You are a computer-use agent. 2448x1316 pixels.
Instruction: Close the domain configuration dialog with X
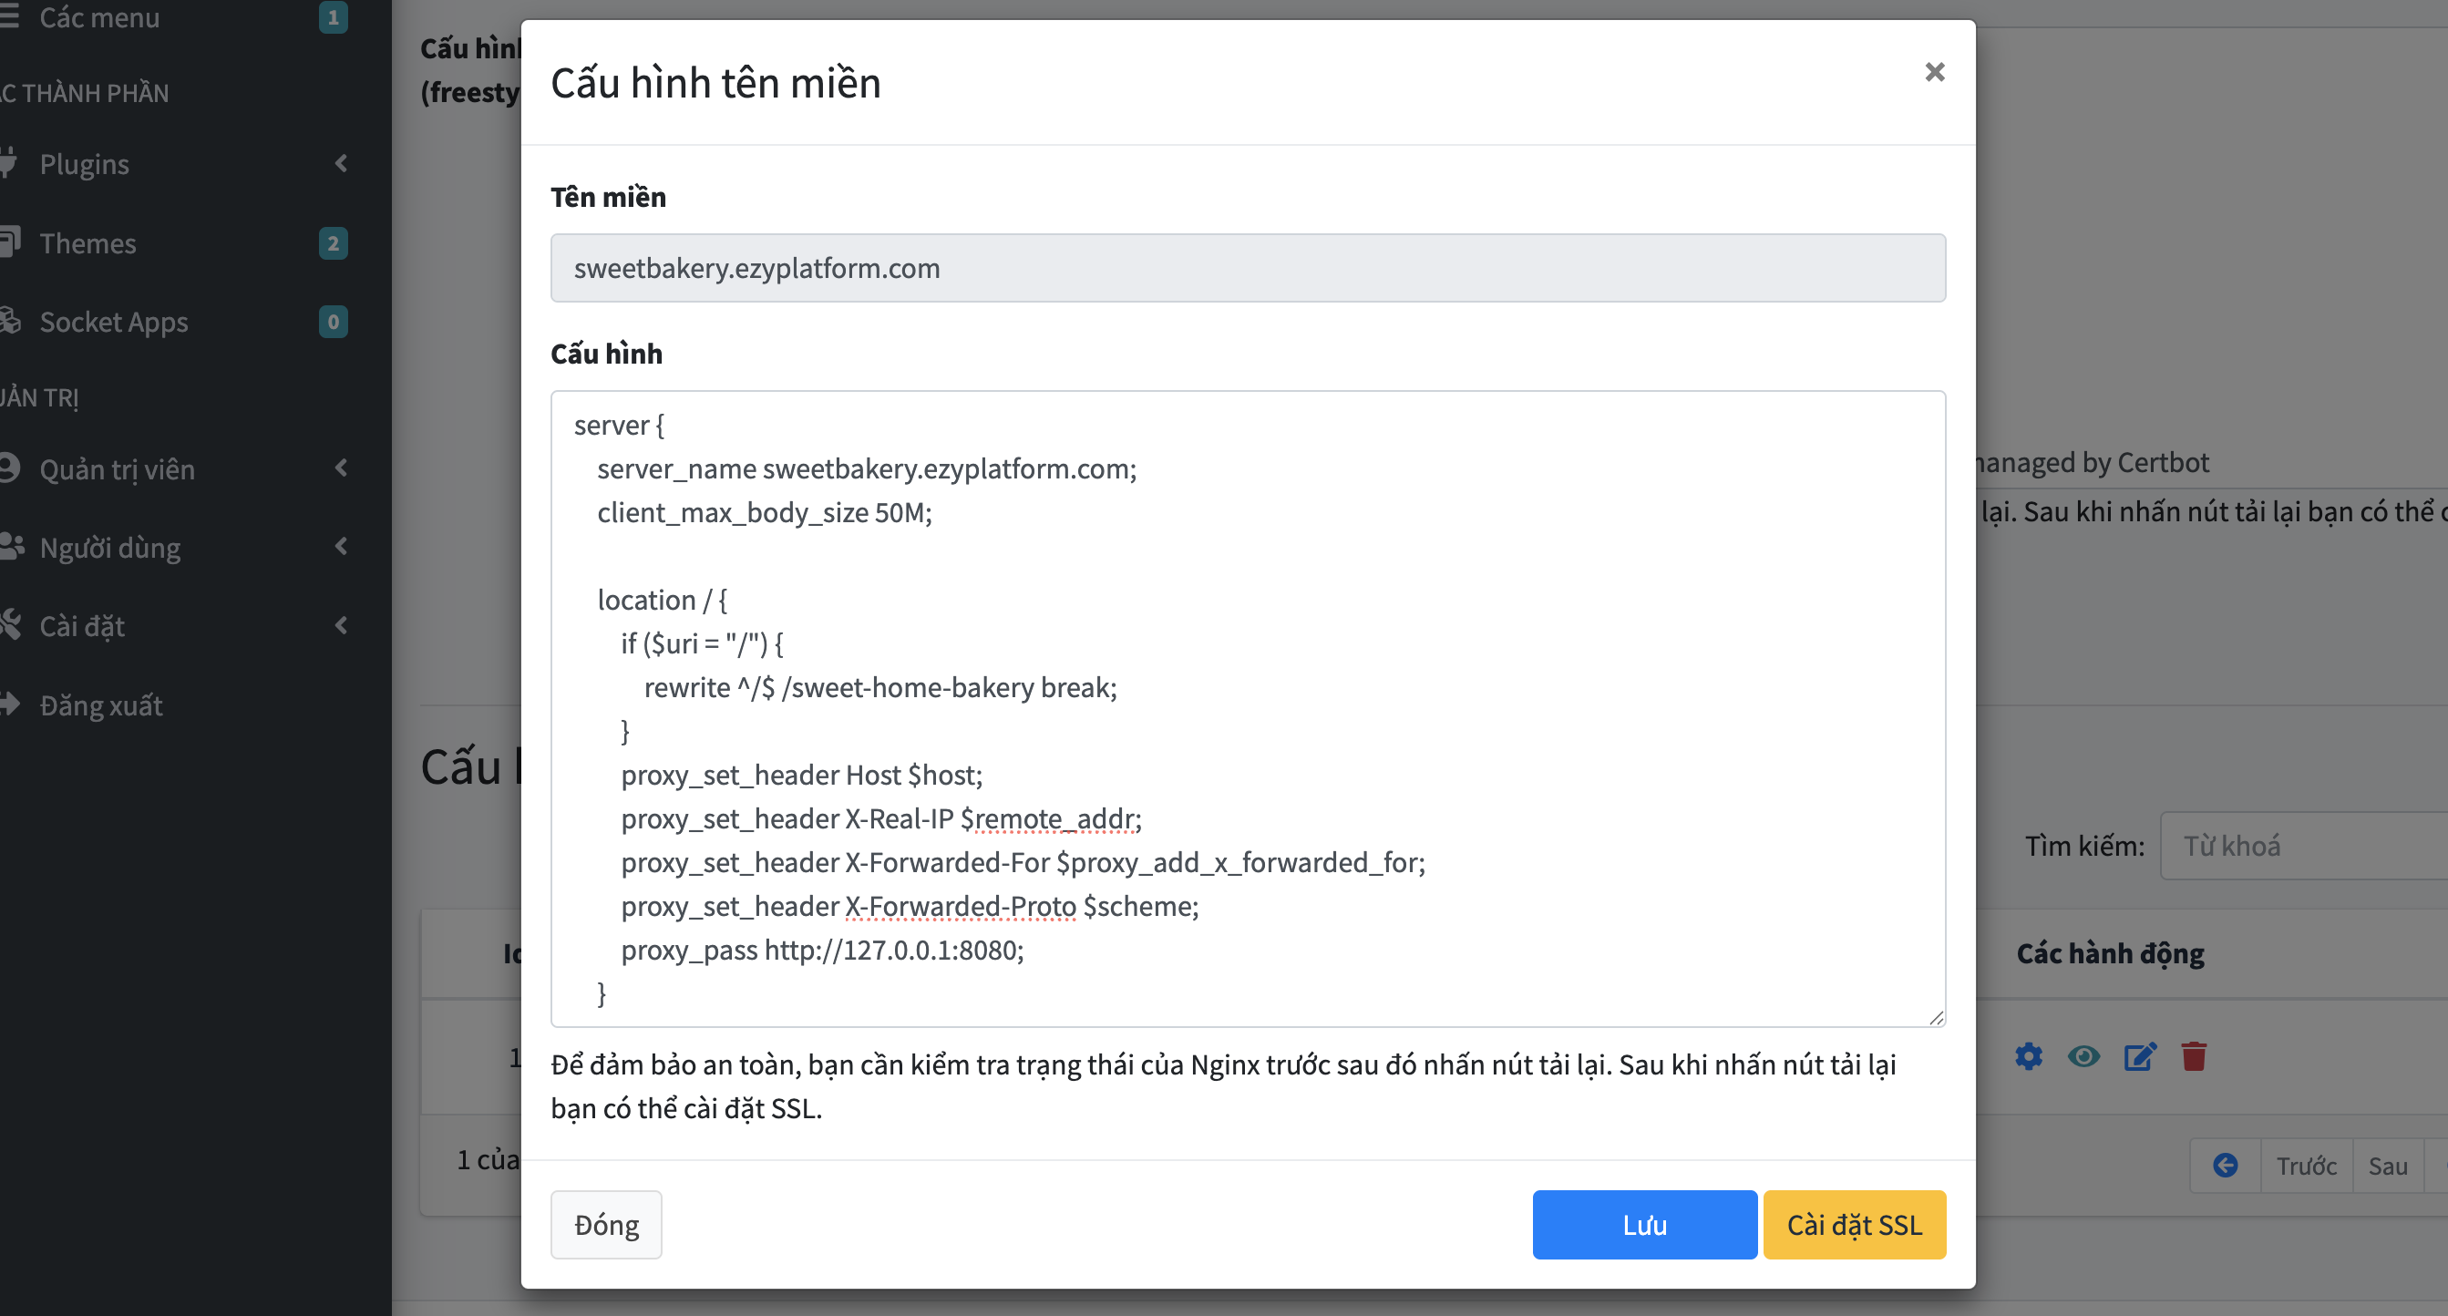click(1934, 72)
